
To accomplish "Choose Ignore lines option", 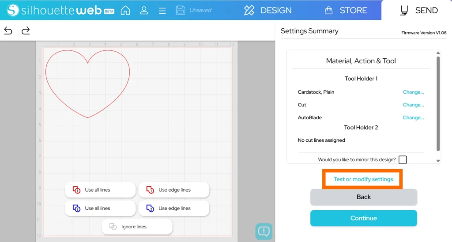I will click(x=137, y=227).
